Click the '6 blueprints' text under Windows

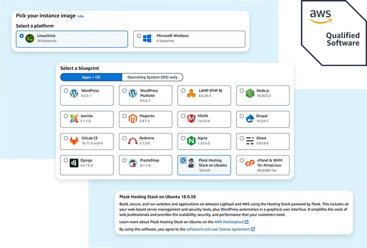[x=165, y=41]
